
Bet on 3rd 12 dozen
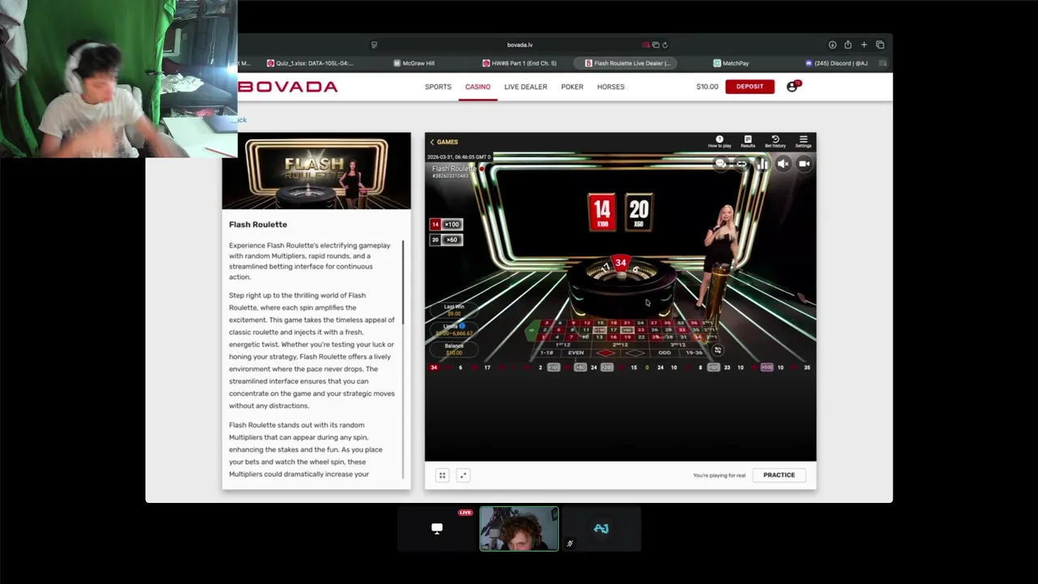point(678,345)
